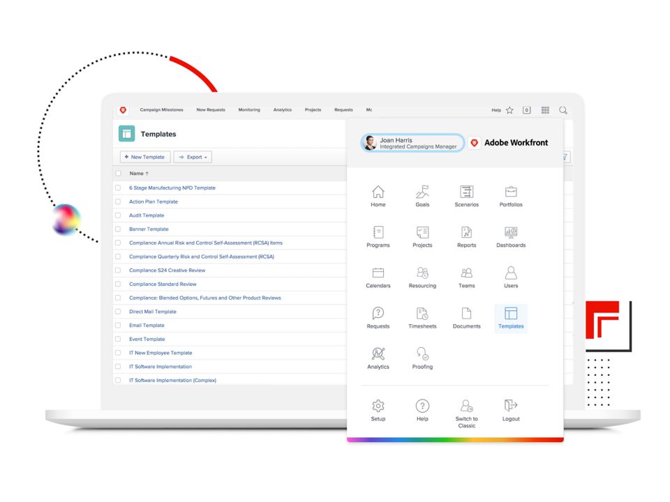Tick checkbox beside Email Template
The height and width of the screenshot is (502, 670).
click(x=118, y=326)
